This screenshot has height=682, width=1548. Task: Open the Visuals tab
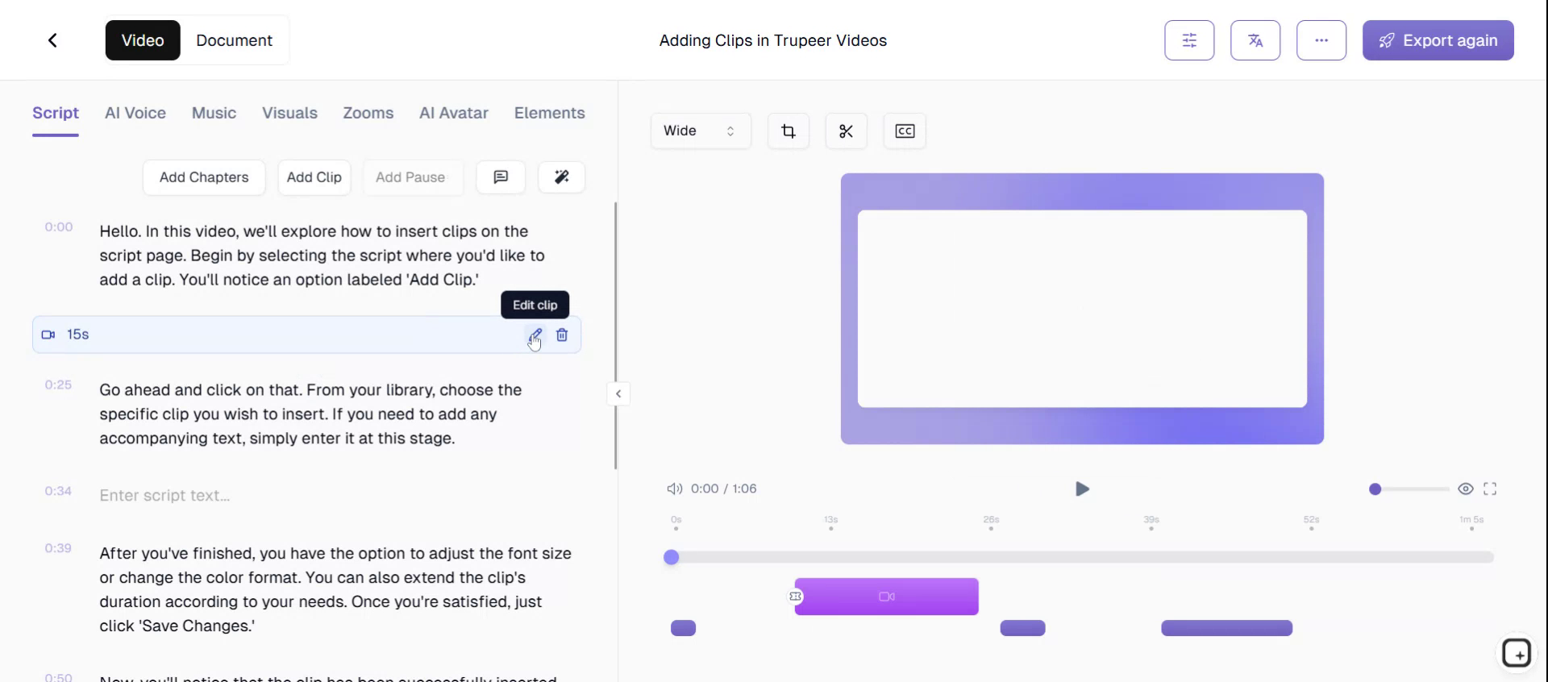(289, 113)
